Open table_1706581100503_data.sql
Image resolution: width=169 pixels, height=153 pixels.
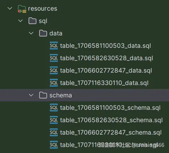[x=105, y=46]
